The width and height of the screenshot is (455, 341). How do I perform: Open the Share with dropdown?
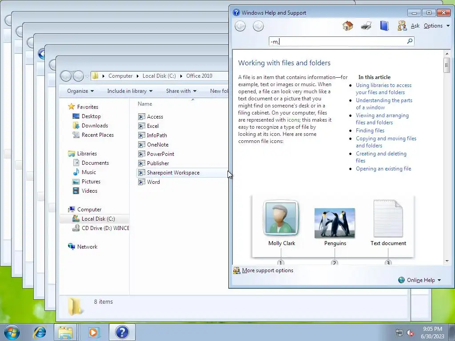pos(181,91)
